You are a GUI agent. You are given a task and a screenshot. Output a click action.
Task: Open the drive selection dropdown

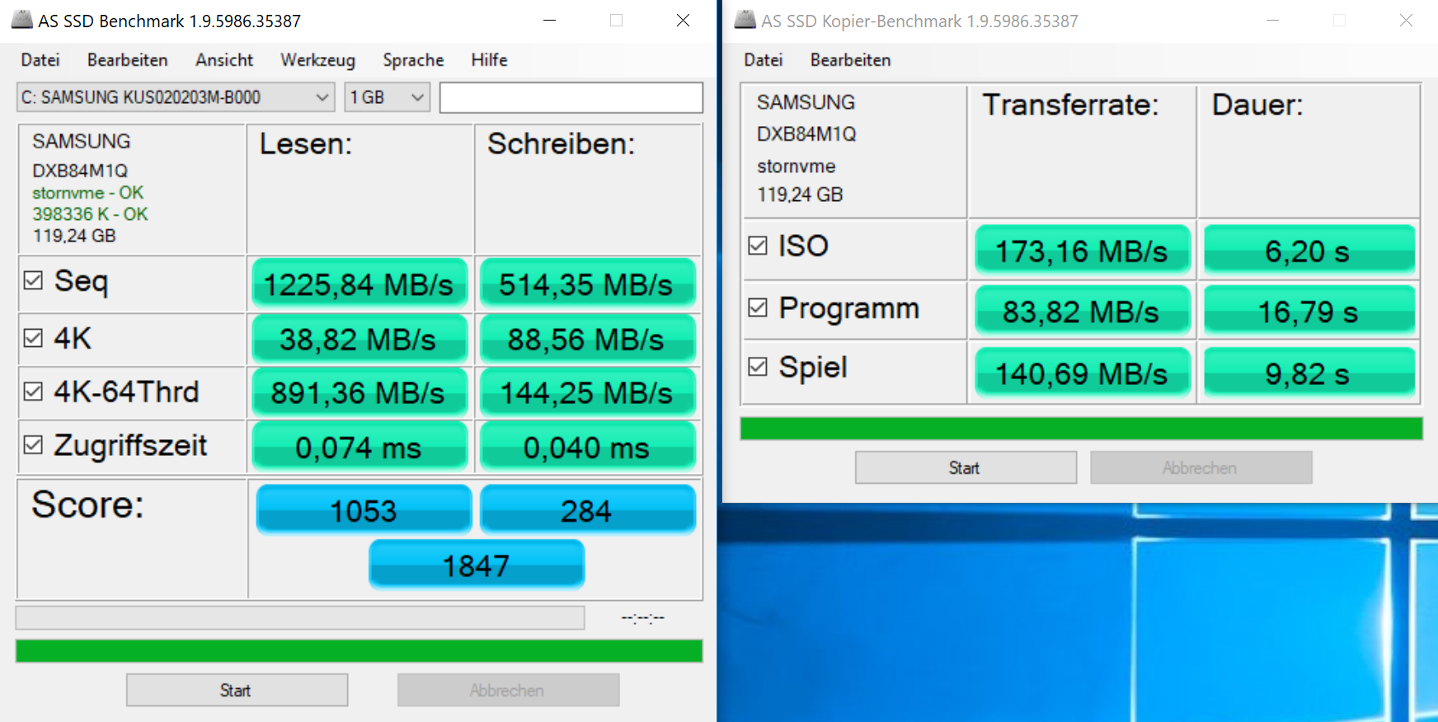176,97
